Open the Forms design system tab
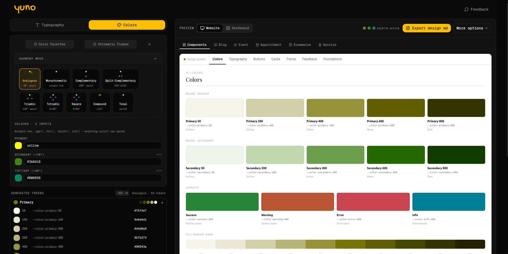Screen dimensions: 508x254 click(291, 59)
